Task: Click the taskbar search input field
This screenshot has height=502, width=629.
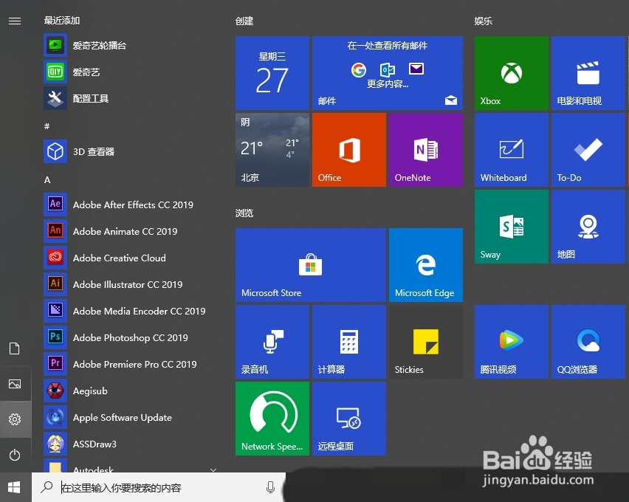Action: tap(159, 487)
